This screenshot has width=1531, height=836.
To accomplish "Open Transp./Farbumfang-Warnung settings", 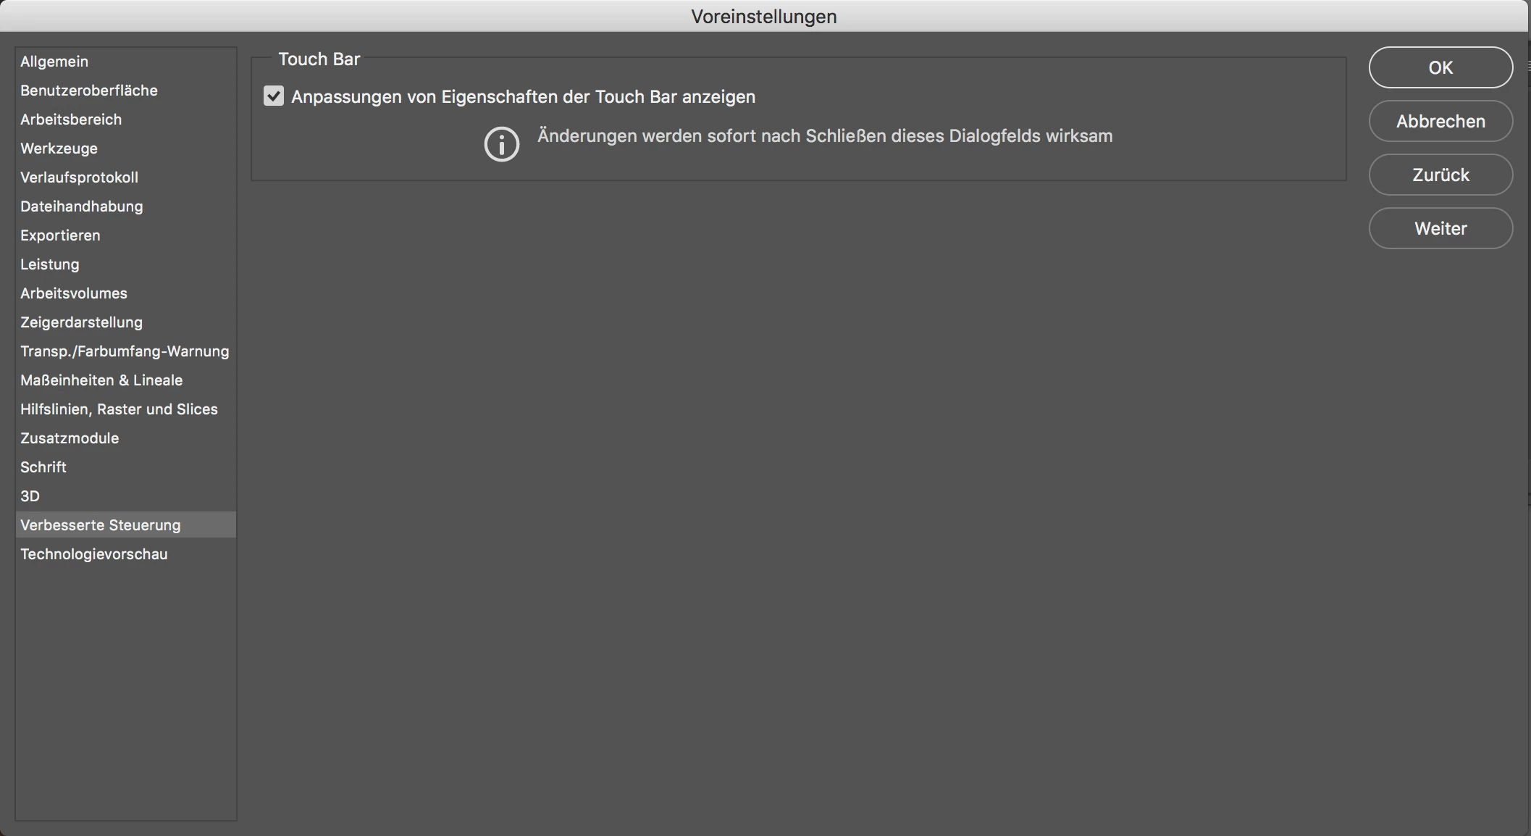I will coord(125,351).
